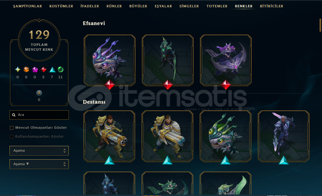This screenshot has width=322, height=196.
Task: Click the pale star-shaped gem icon
Action: (x=18, y=69)
